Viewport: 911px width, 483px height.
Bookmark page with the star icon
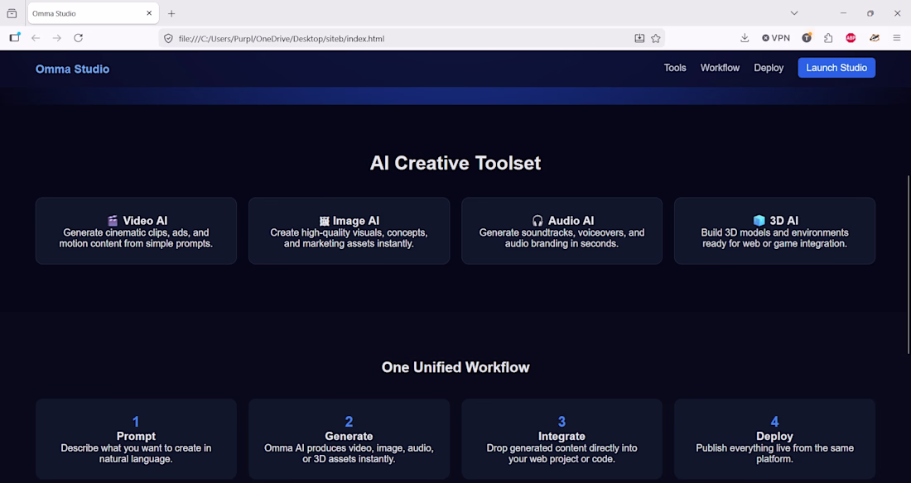pyautogui.click(x=656, y=38)
